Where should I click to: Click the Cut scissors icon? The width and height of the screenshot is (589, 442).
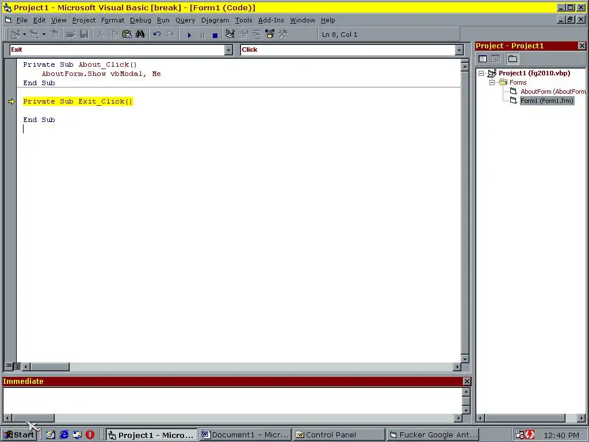point(100,35)
